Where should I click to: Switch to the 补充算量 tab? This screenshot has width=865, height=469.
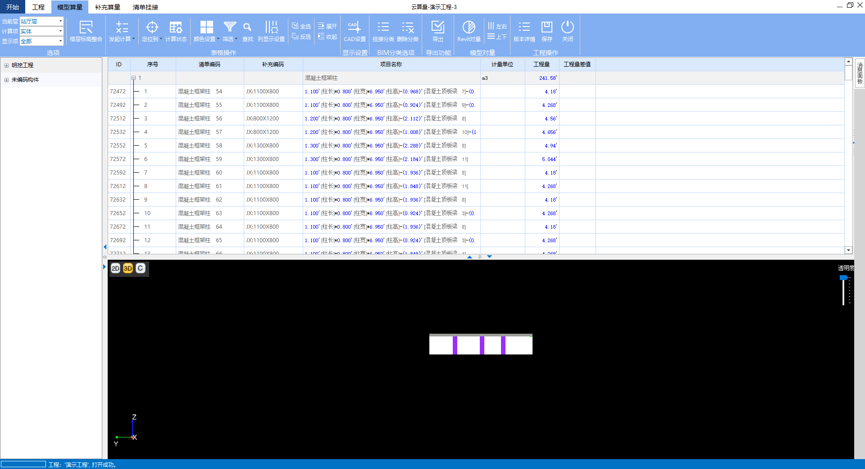(x=108, y=7)
